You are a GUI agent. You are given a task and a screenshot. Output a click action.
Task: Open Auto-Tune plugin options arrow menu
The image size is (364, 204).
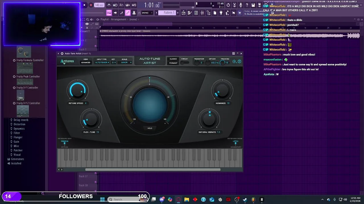click(x=59, y=54)
